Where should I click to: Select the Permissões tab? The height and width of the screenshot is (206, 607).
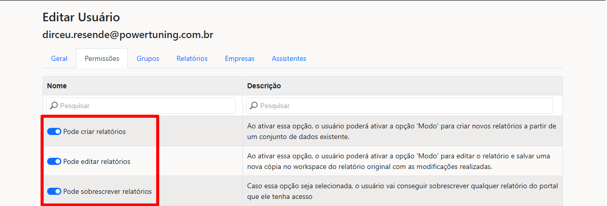102,58
